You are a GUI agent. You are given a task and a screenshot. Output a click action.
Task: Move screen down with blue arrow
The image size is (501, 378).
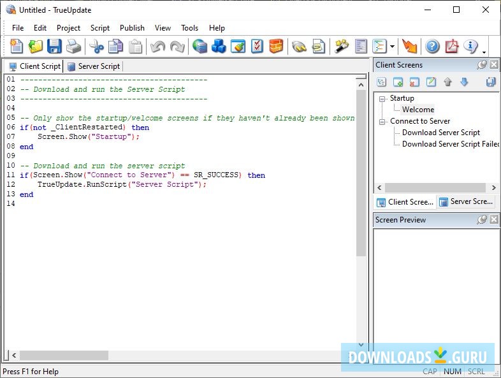click(464, 82)
